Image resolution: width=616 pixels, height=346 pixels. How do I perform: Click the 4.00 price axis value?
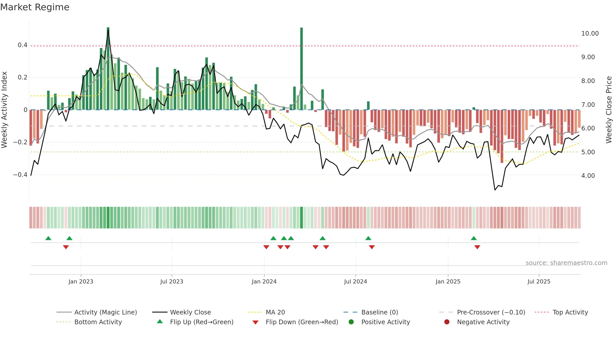[x=588, y=176]
